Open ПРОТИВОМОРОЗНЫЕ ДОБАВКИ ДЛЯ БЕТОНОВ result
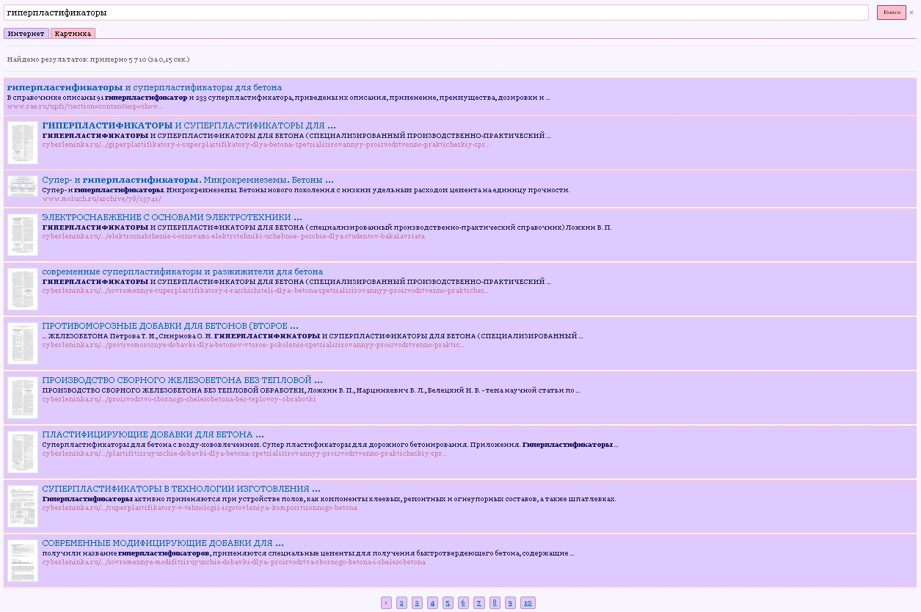The width and height of the screenshot is (921, 612). [170, 326]
